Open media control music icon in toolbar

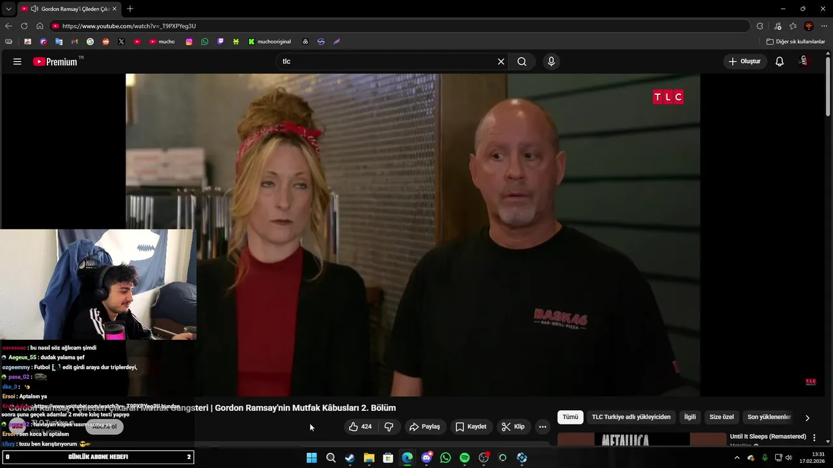tap(778, 26)
